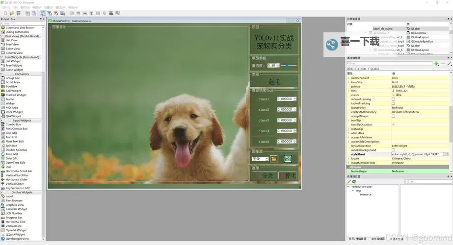Check the autoFillBackground property checkbox

393,150
